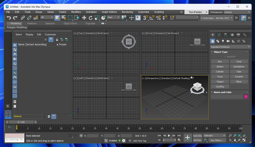Viewport: 255px width, 147px height.
Task: Toggle the Auto Key mode button
Action: (197, 136)
